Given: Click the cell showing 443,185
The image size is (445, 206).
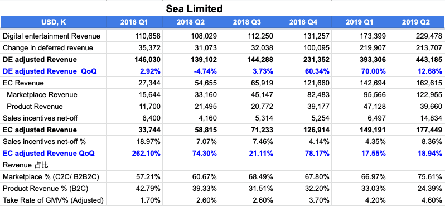Looking at the screenshot, I should pos(416,59).
